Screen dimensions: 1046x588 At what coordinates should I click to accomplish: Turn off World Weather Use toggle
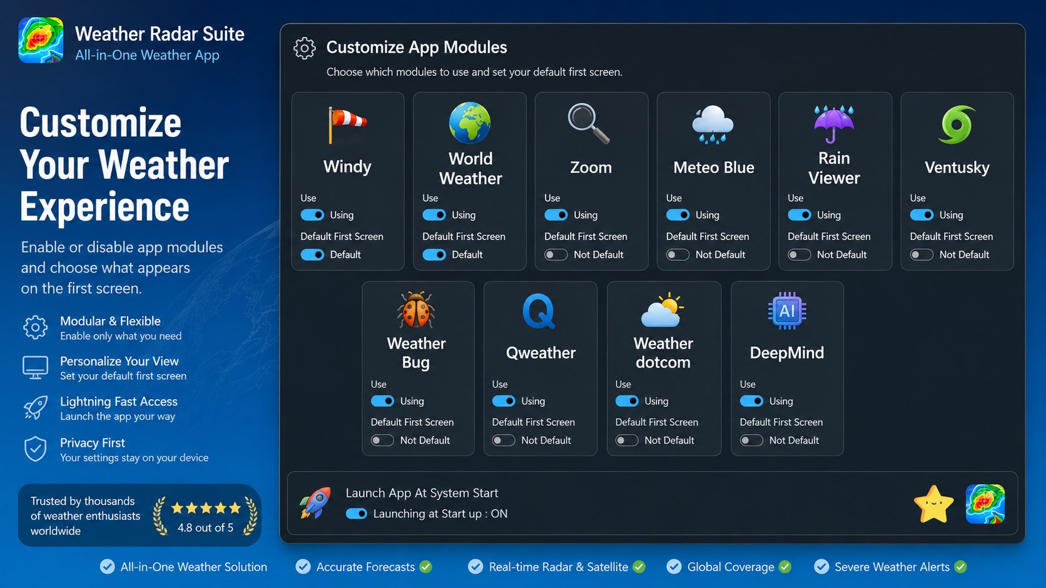tap(434, 215)
